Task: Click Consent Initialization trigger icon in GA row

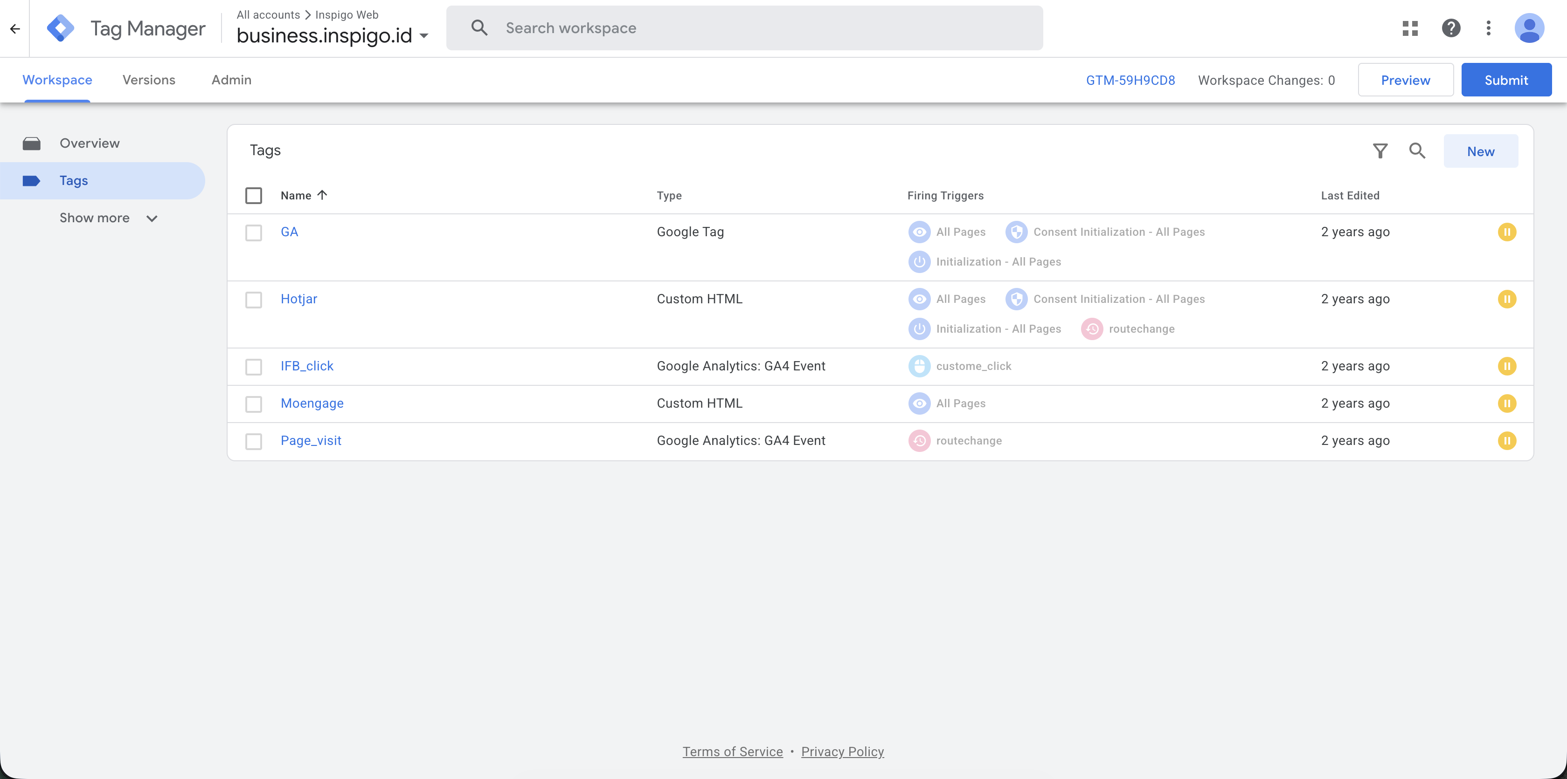Action: (x=1016, y=232)
